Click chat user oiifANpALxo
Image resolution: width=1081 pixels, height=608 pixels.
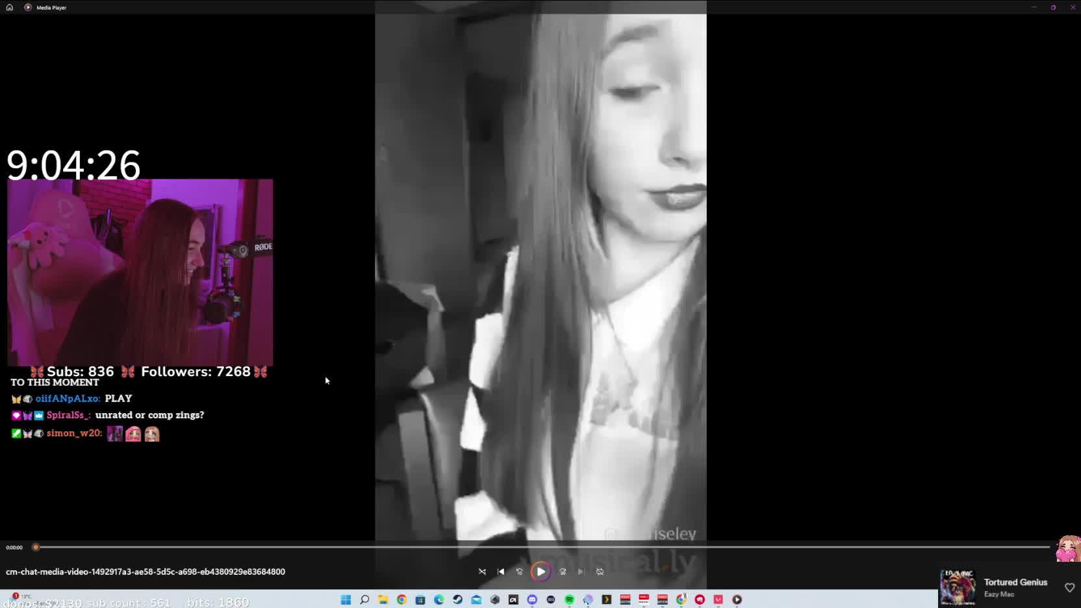pos(68,398)
